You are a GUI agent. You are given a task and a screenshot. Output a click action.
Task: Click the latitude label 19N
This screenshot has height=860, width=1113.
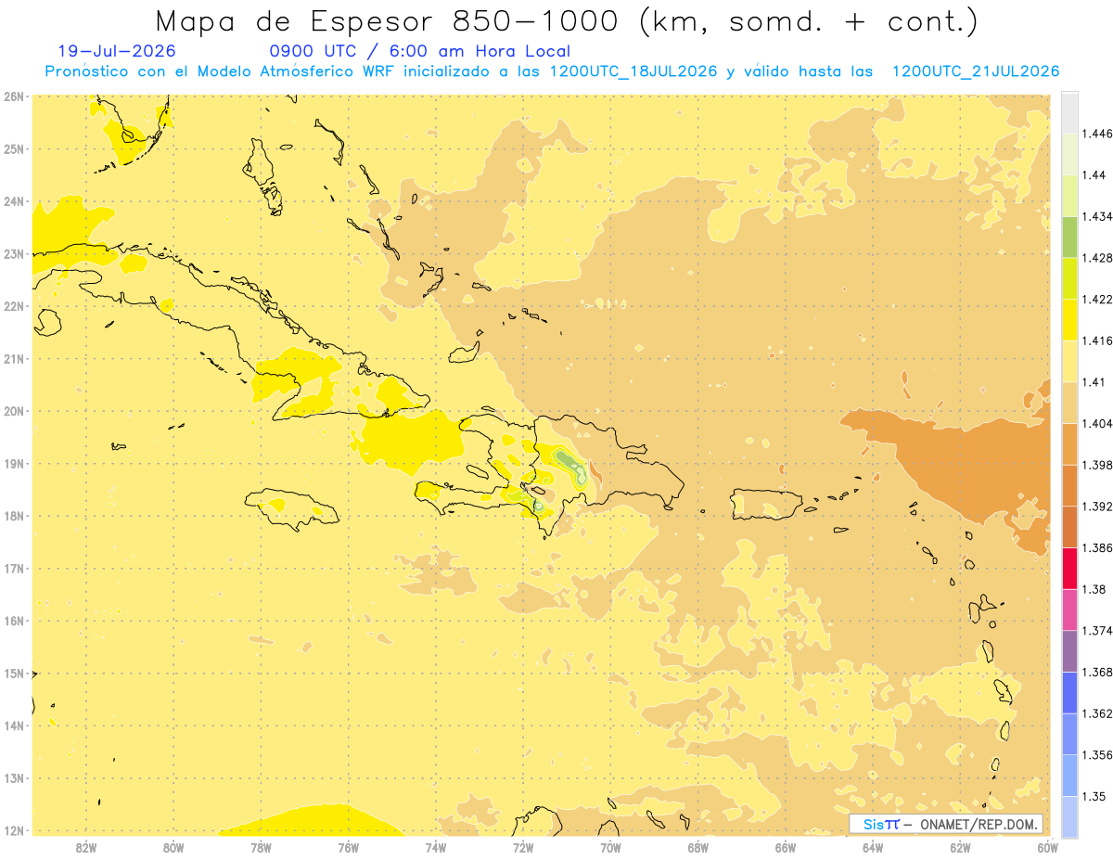point(13,463)
